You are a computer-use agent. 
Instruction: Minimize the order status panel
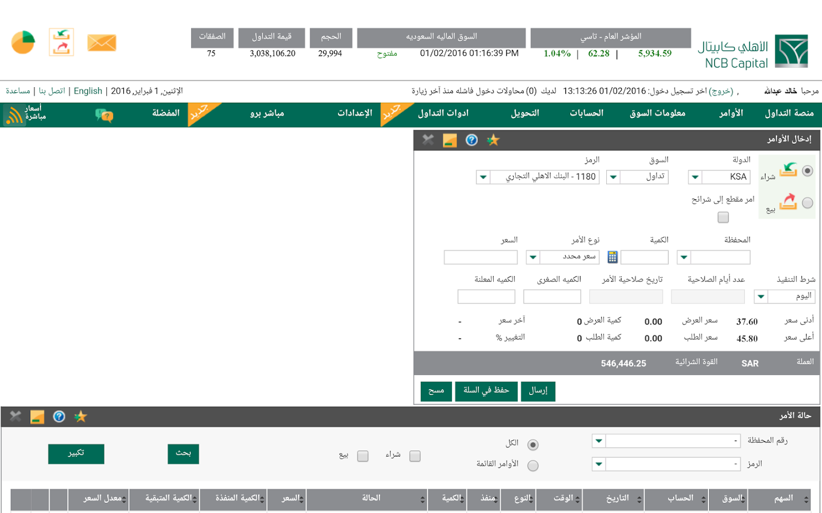pyautogui.click(x=37, y=417)
